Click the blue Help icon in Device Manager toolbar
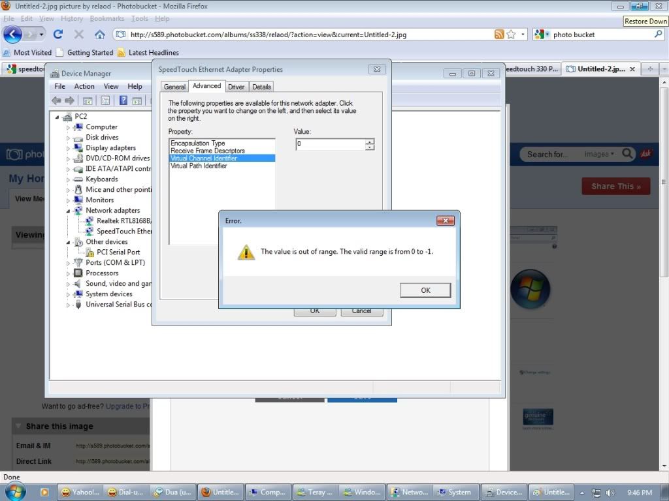Screen dimensions: 669x501 point(123,100)
